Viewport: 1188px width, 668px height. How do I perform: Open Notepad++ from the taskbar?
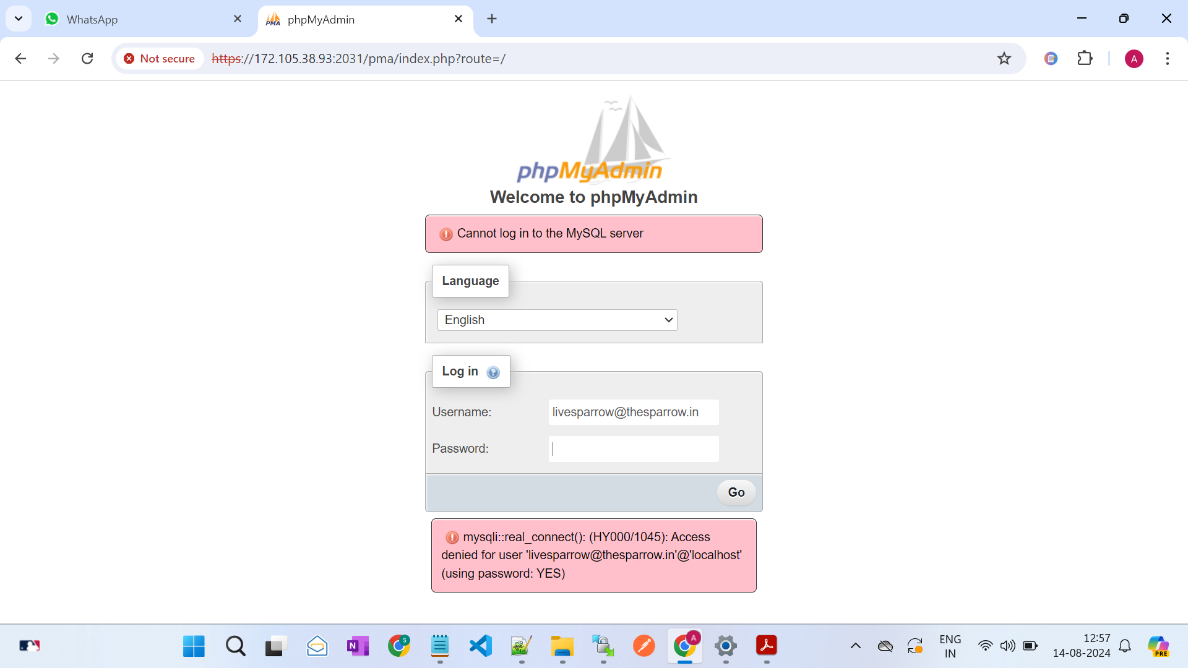522,646
